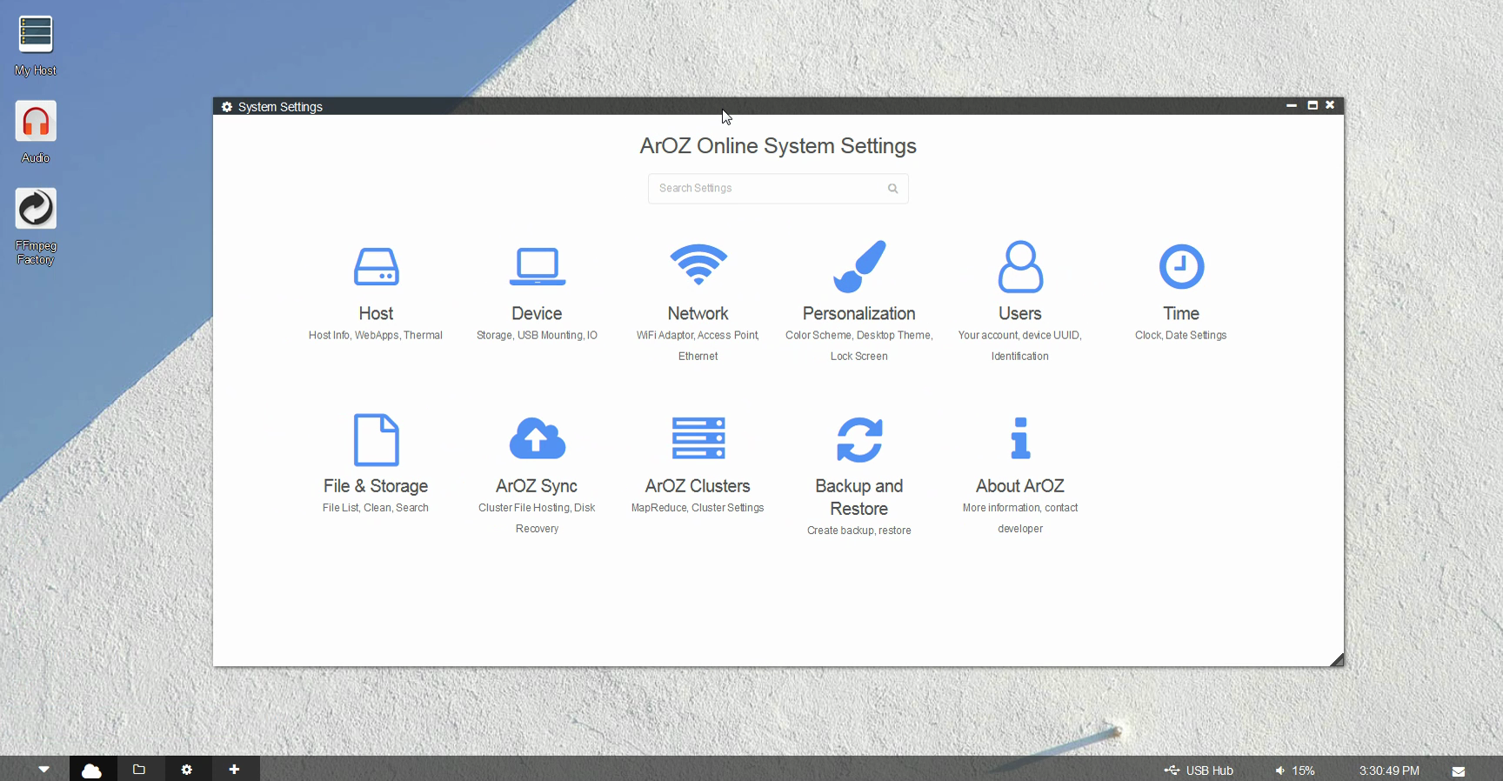
Task: Open the USB Hub tray item
Action: point(1199,771)
